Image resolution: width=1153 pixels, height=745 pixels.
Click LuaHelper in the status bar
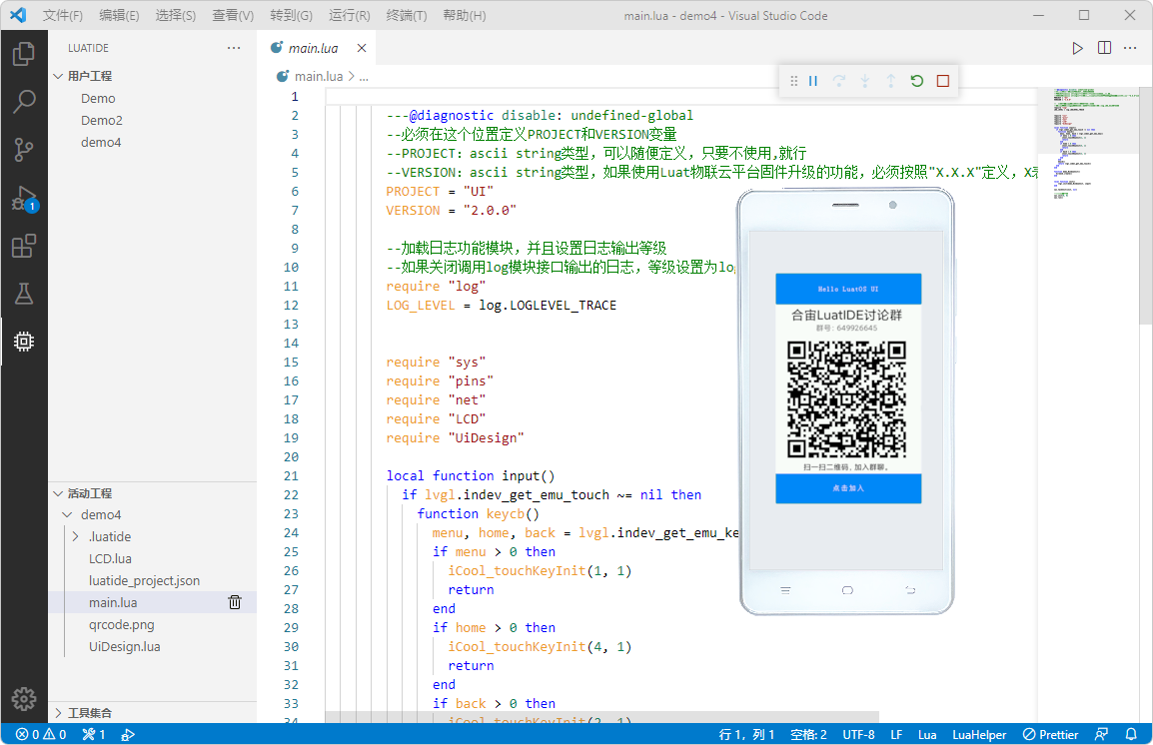point(979,734)
